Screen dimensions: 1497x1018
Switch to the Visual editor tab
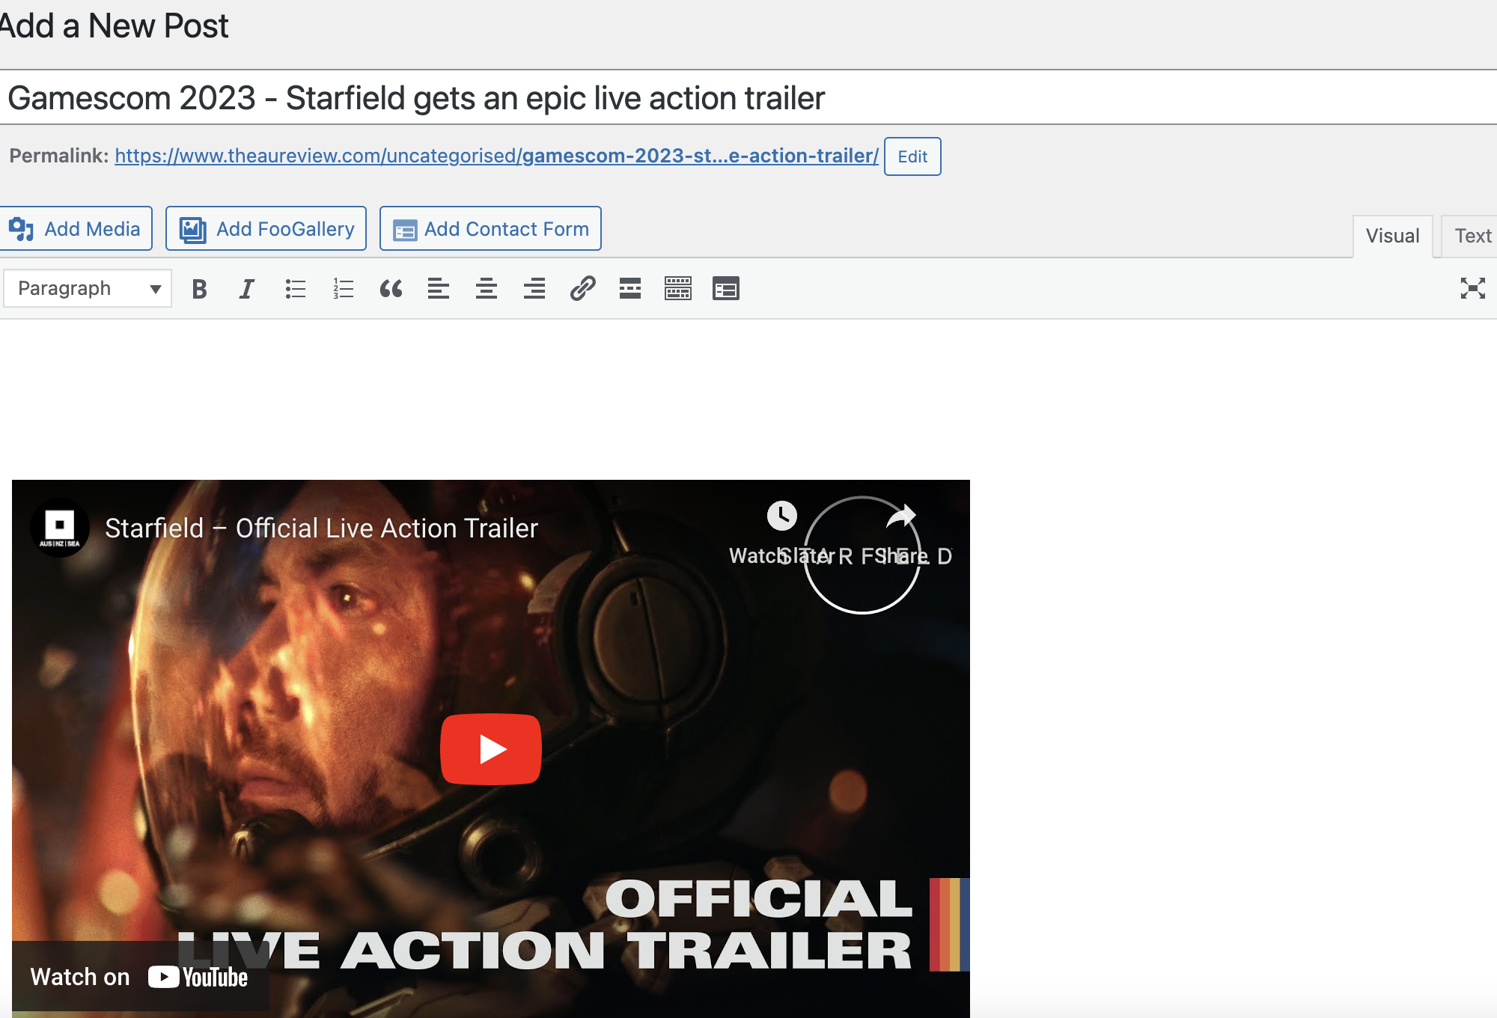[1392, 237]
